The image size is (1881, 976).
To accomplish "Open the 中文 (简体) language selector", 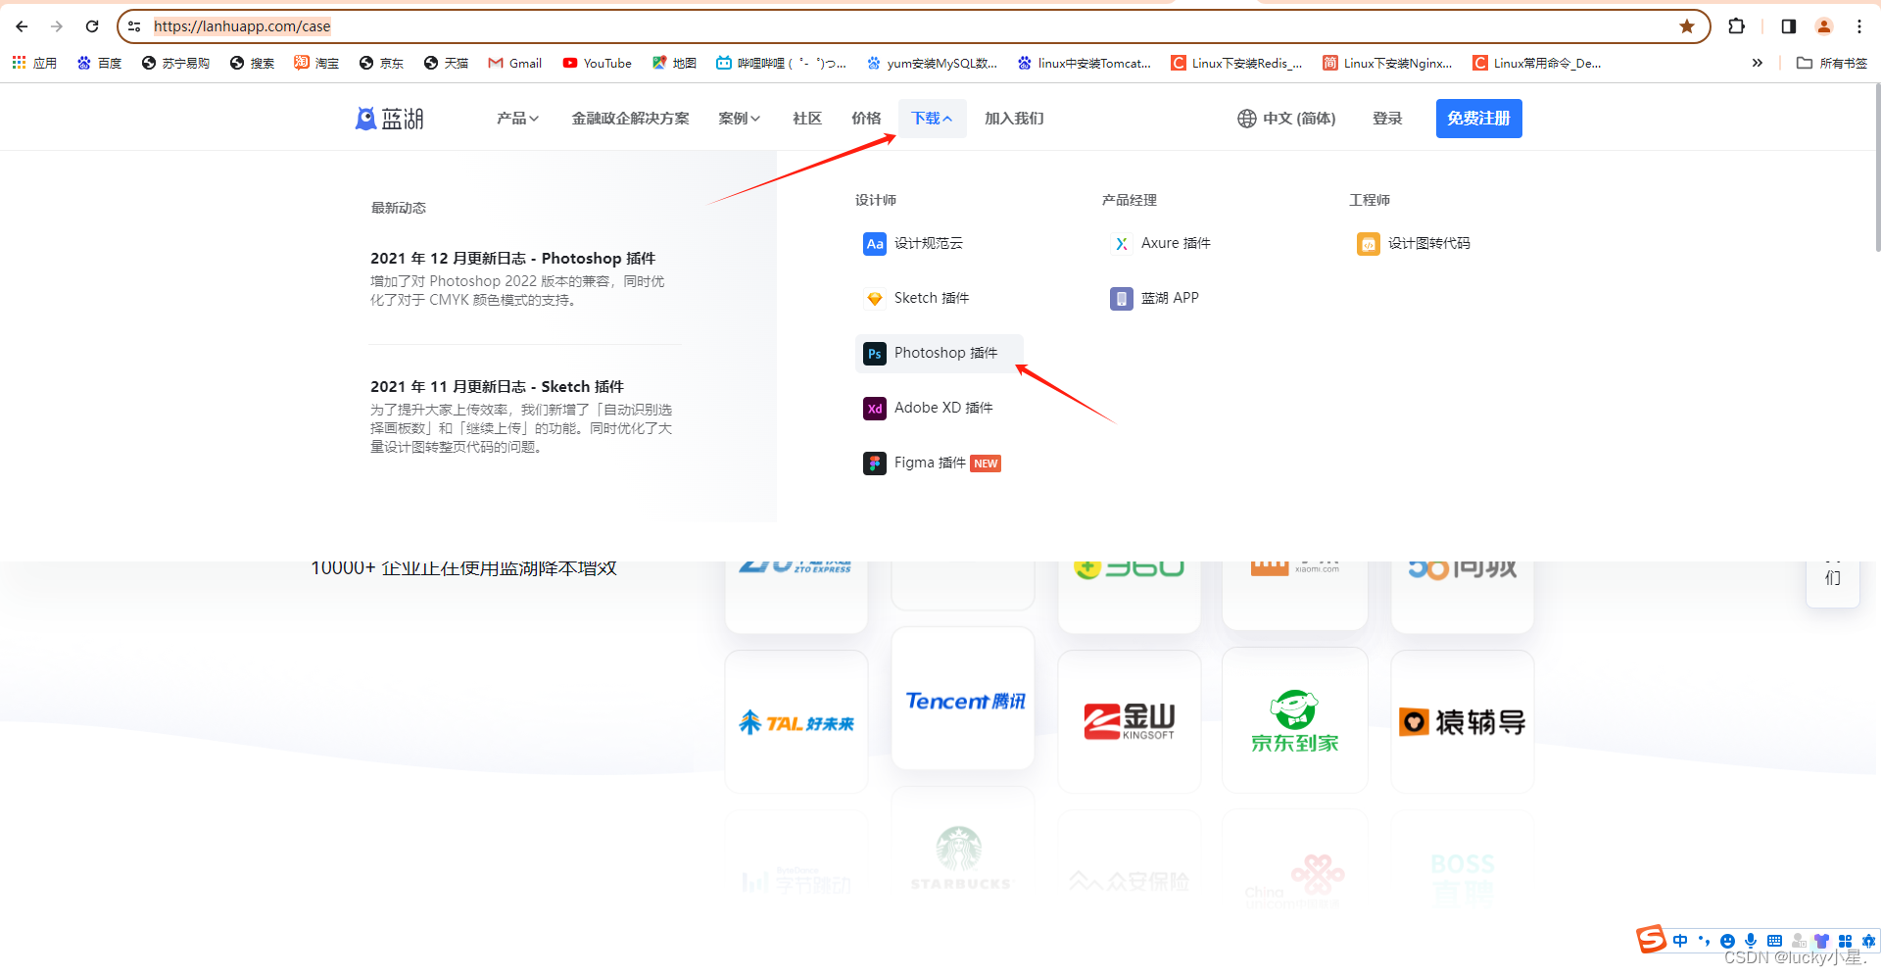I will (1286, 119).
